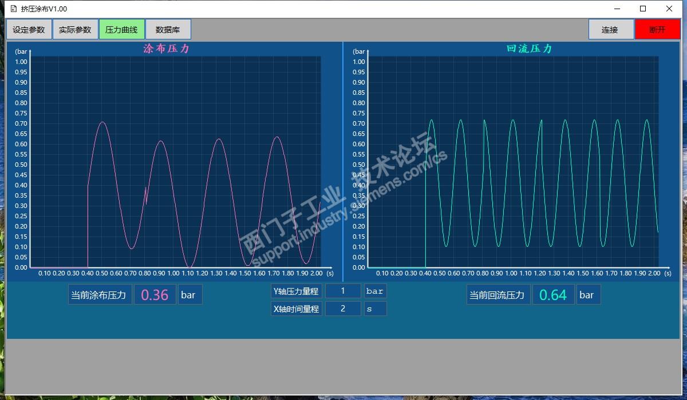The height and width of the screenshot is (400, 687).
Task: Click the bar unit beside 0.64
Action: click(x=589, y=295)
